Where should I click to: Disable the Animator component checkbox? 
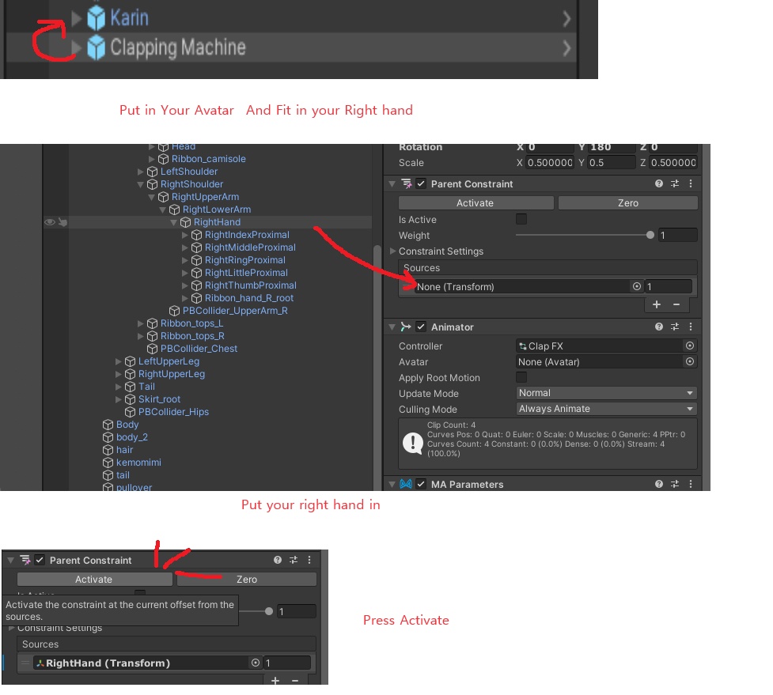point(420,327)
